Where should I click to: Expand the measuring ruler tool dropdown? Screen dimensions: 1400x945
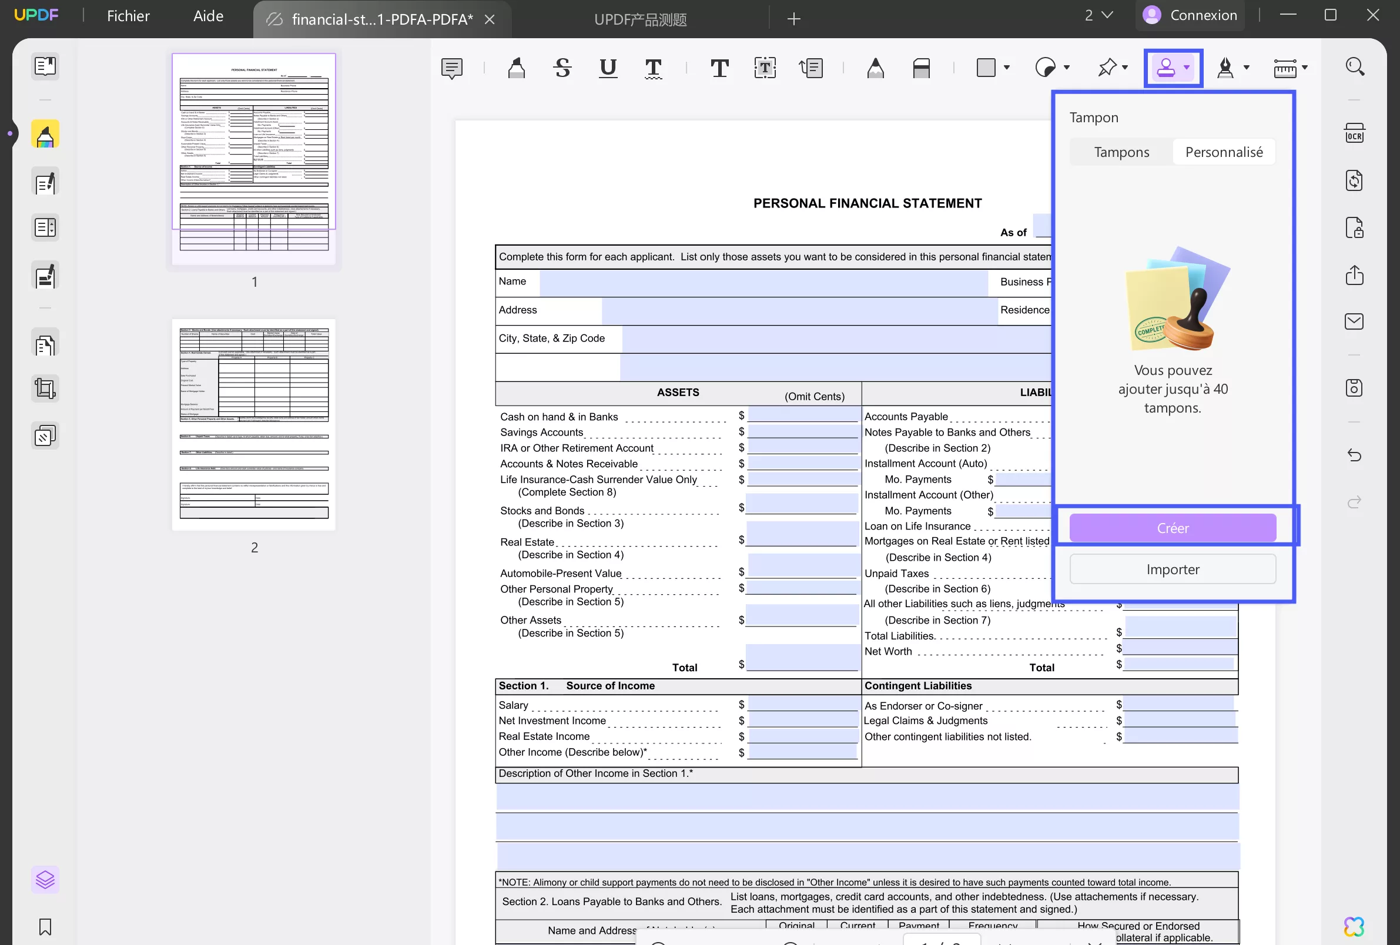(1304, 68)
